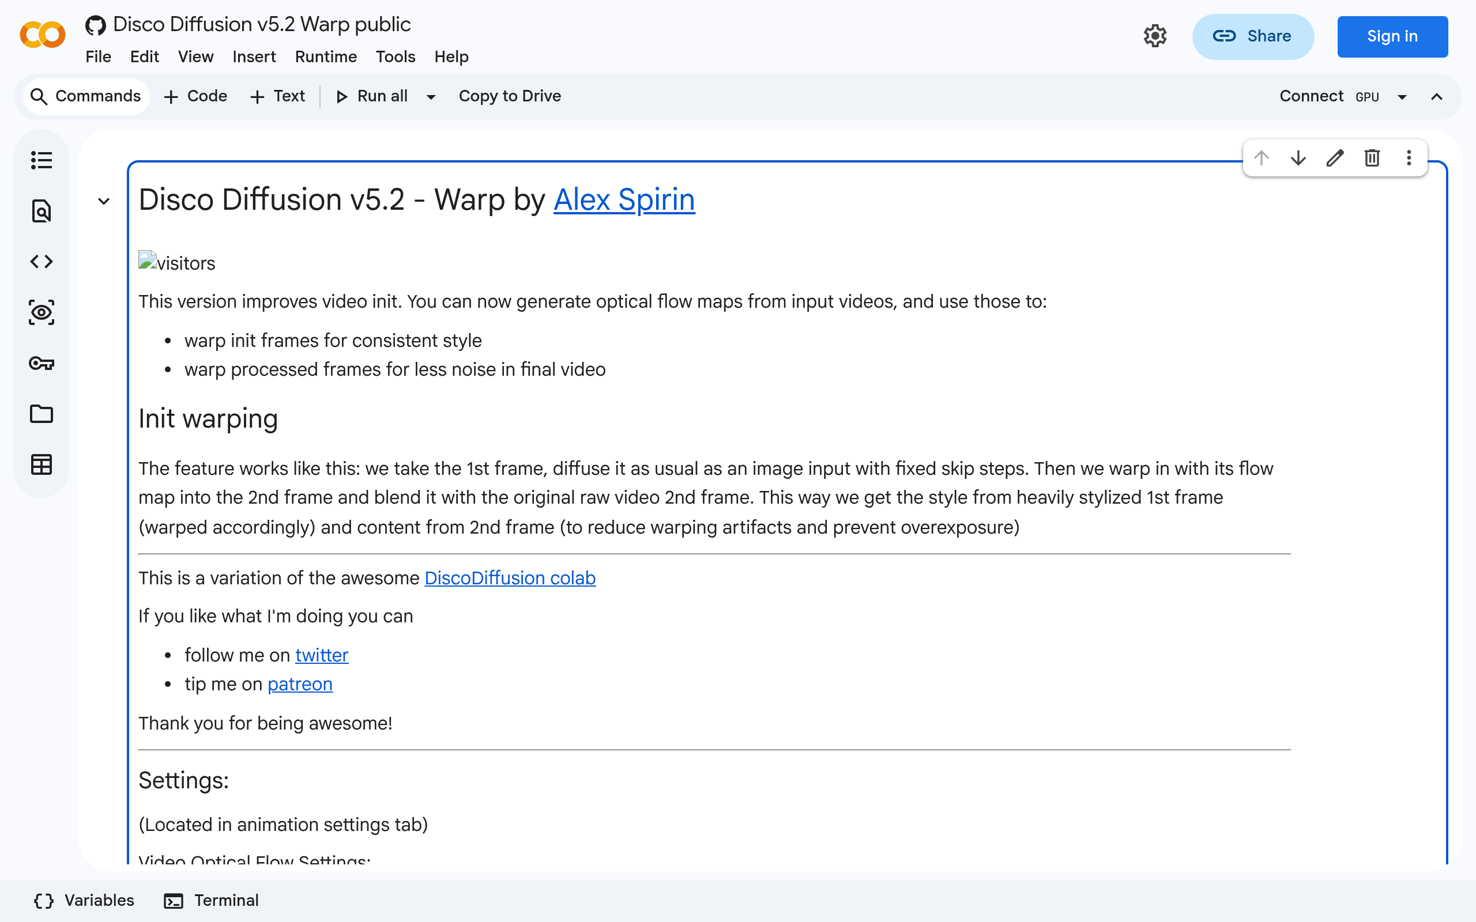Click the 'Settings:' heading

point(183,780)
